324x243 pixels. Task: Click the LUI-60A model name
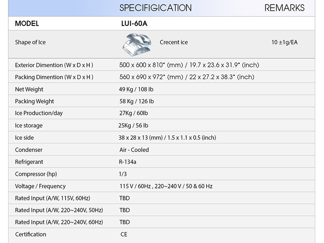[131, 23]
